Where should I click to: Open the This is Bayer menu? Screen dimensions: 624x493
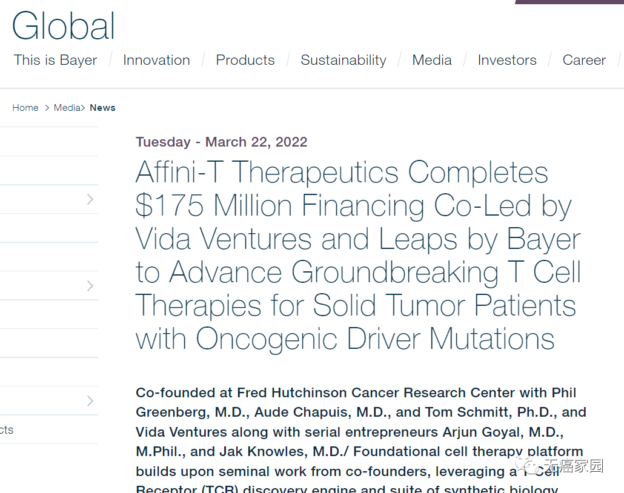[55, 60]
